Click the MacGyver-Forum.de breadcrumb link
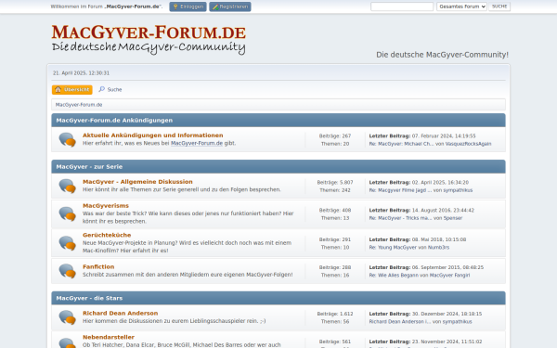This screenshot has height=348, width=557. [x=79, y=105]
